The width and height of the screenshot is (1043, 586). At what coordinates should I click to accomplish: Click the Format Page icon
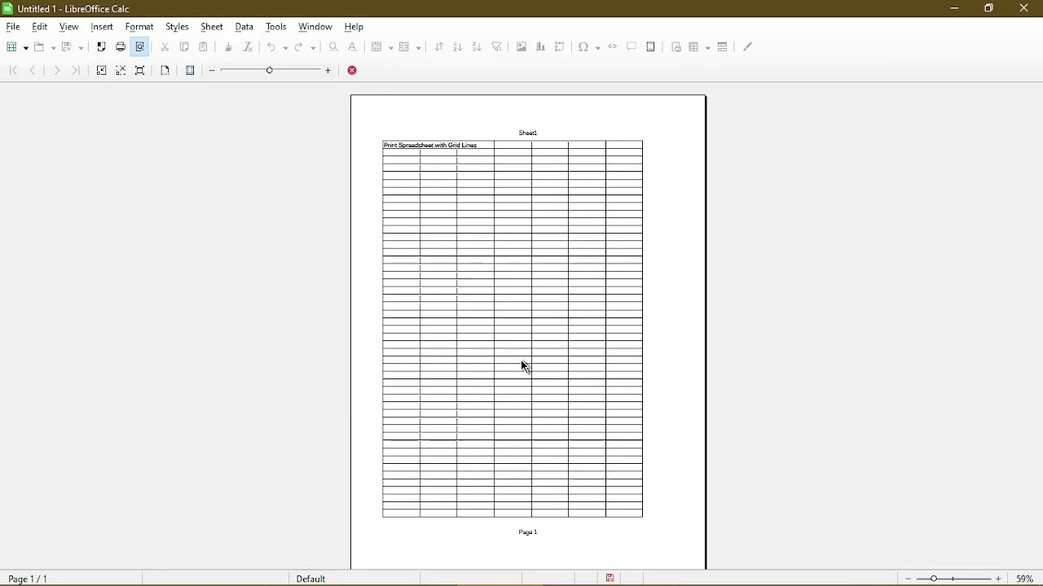point(165,71)
